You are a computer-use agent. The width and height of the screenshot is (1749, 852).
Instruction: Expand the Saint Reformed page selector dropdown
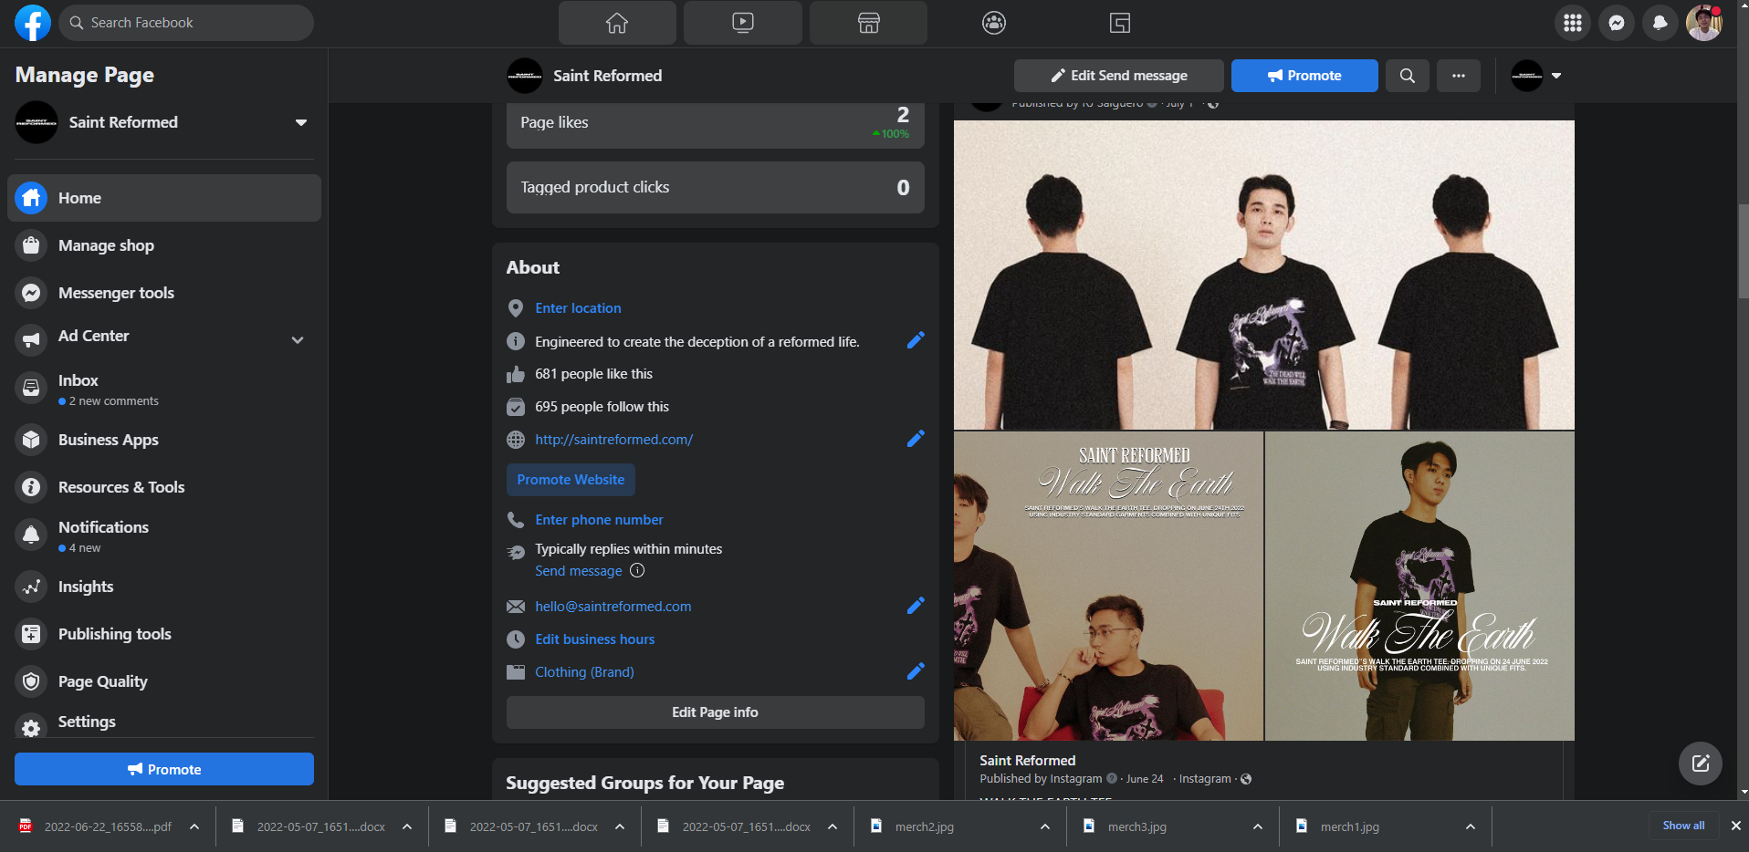[300, 122]
